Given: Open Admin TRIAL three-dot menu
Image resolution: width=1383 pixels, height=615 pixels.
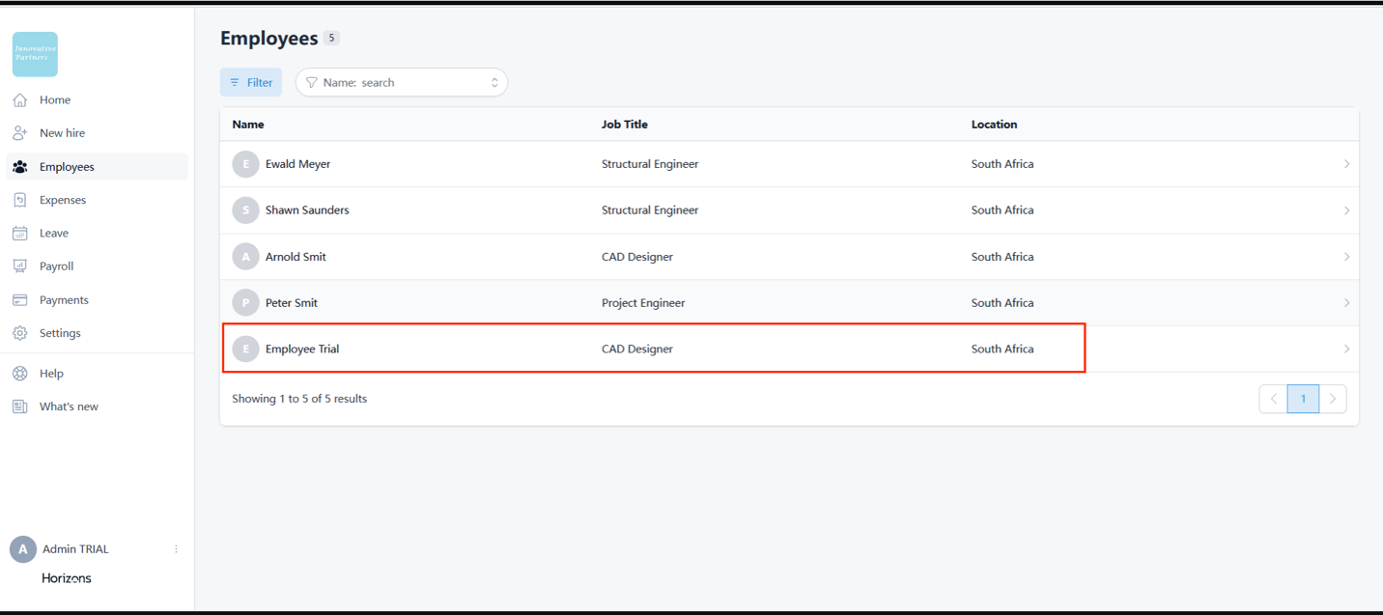Looking at the screenshot, I should click(x=176, y=549).
